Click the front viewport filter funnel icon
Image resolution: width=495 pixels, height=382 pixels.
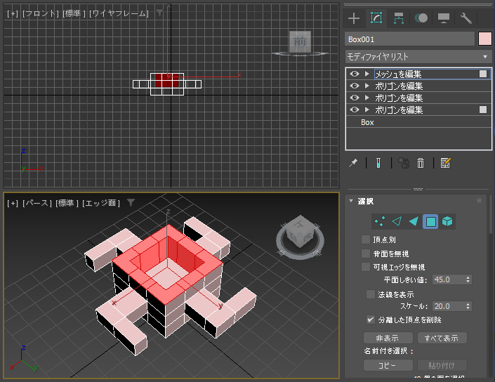[x=160, y=13]
